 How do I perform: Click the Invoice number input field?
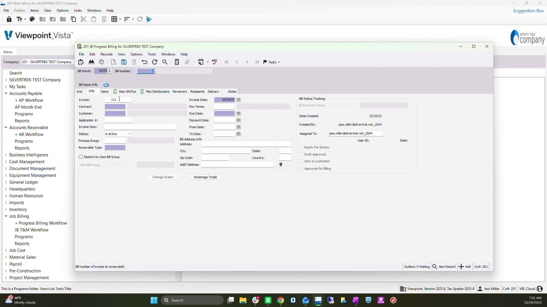[118, 100]
